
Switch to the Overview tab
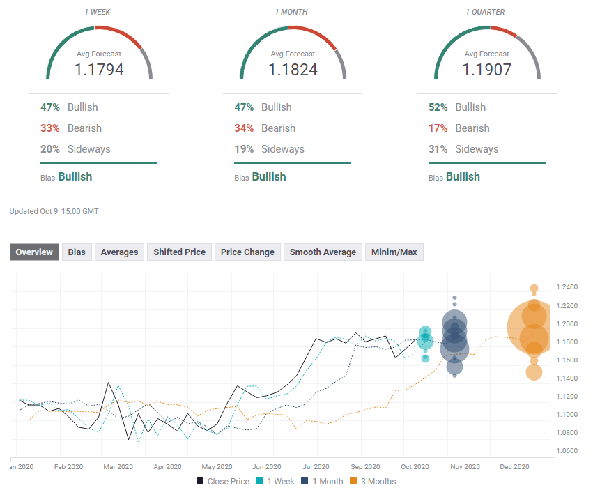click(x=34, y=252)
